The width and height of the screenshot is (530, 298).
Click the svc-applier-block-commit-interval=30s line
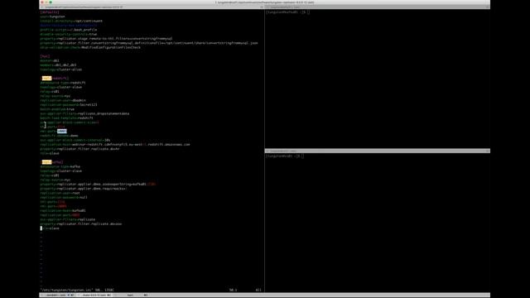[x=75, y=140]
